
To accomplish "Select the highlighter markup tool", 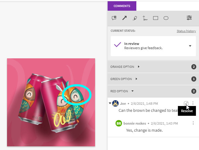I will pyautogui.click(x=135, y=18).
